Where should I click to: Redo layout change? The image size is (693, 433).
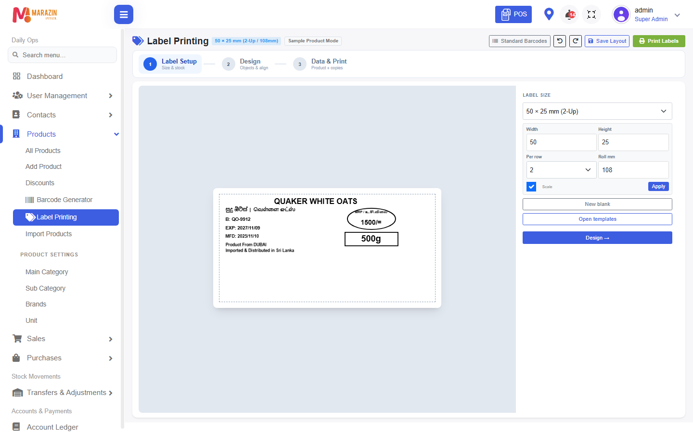(576, 41)
